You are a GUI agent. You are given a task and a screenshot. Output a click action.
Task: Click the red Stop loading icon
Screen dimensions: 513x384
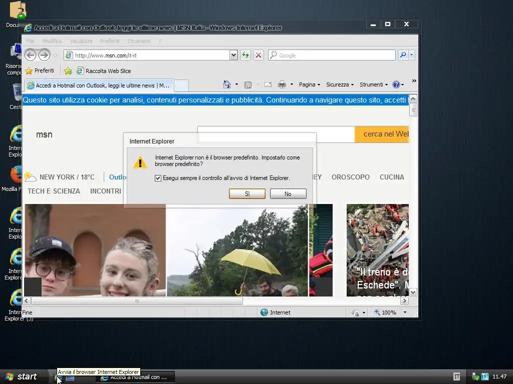(259, 55)
